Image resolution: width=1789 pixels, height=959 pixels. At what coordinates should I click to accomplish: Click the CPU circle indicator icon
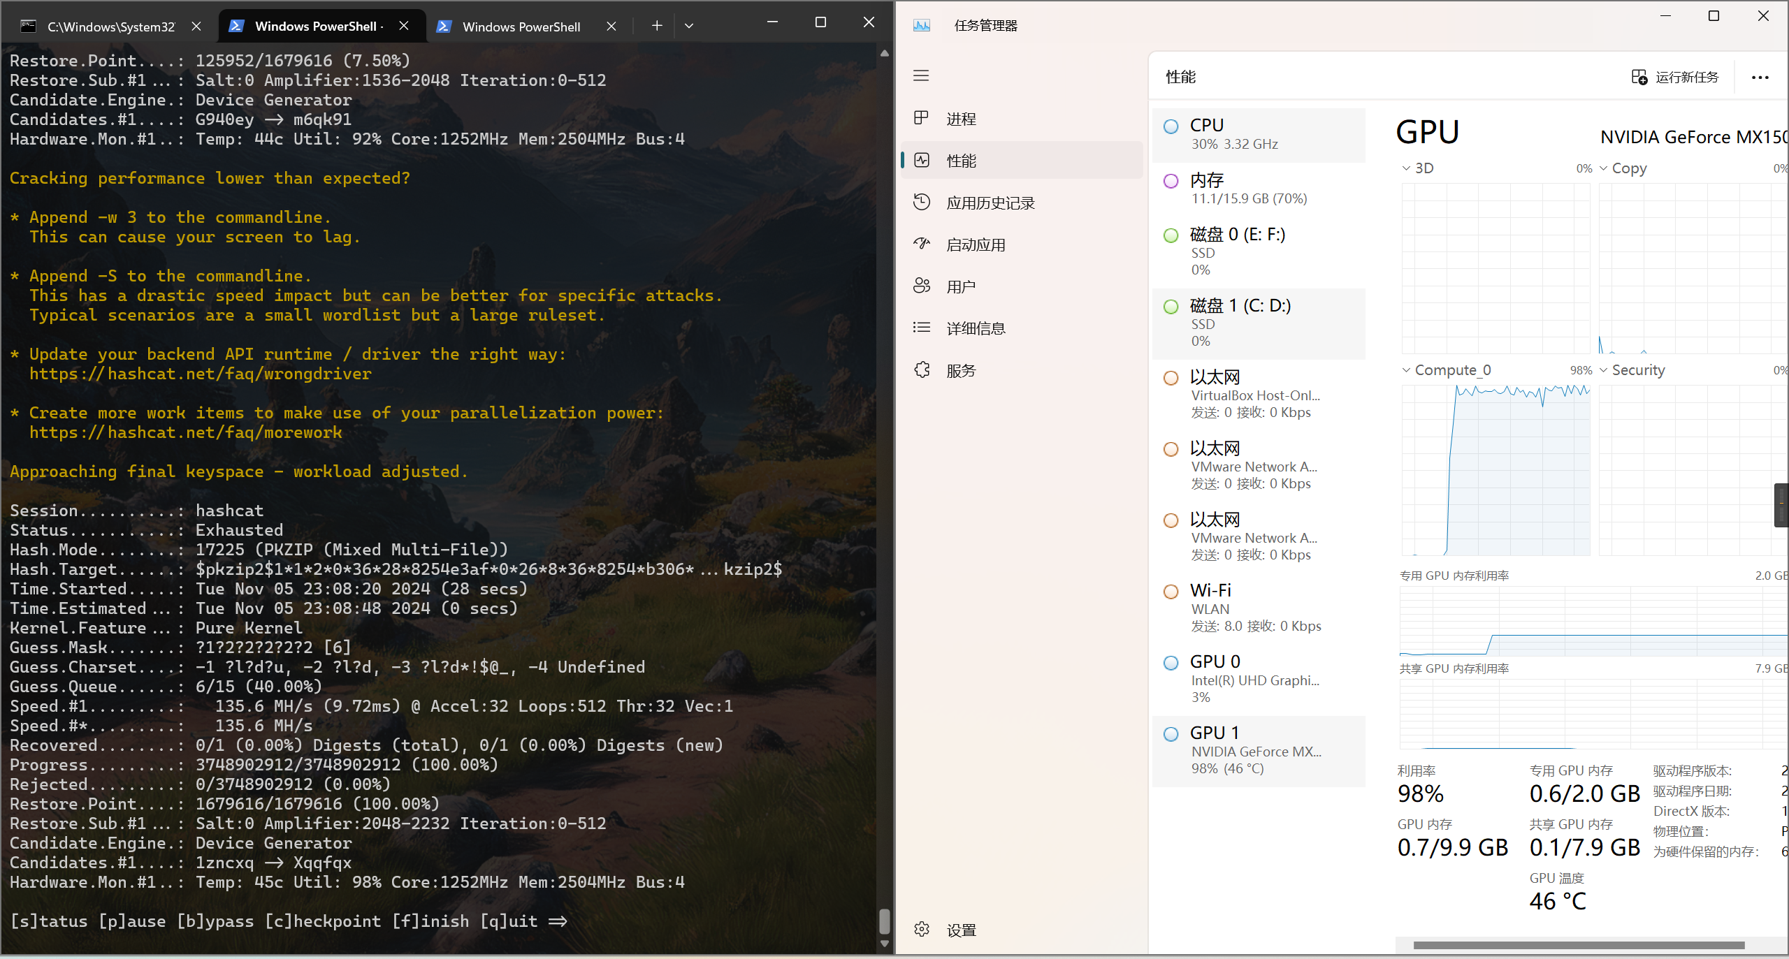(x=1171, y=126)
